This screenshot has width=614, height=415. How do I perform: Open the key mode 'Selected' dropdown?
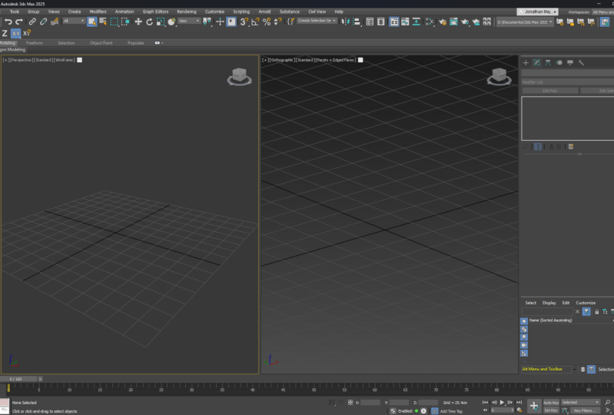pyautogui.click(x=580, y=403)
